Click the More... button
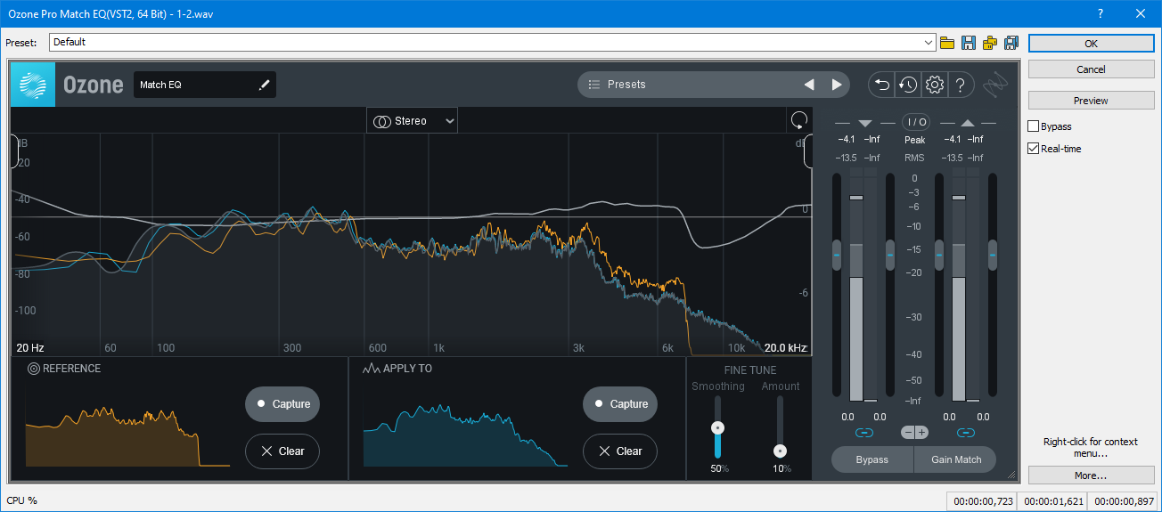The image size is (1162, 512). point(1091,475)
